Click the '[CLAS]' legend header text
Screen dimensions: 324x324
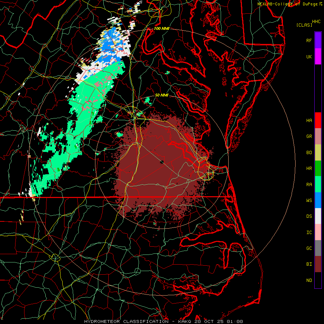304,25
